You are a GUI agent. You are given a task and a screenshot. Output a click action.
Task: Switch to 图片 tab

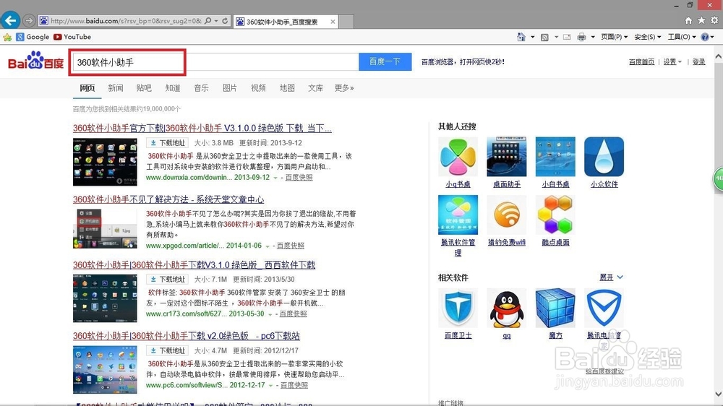[230, 87]
